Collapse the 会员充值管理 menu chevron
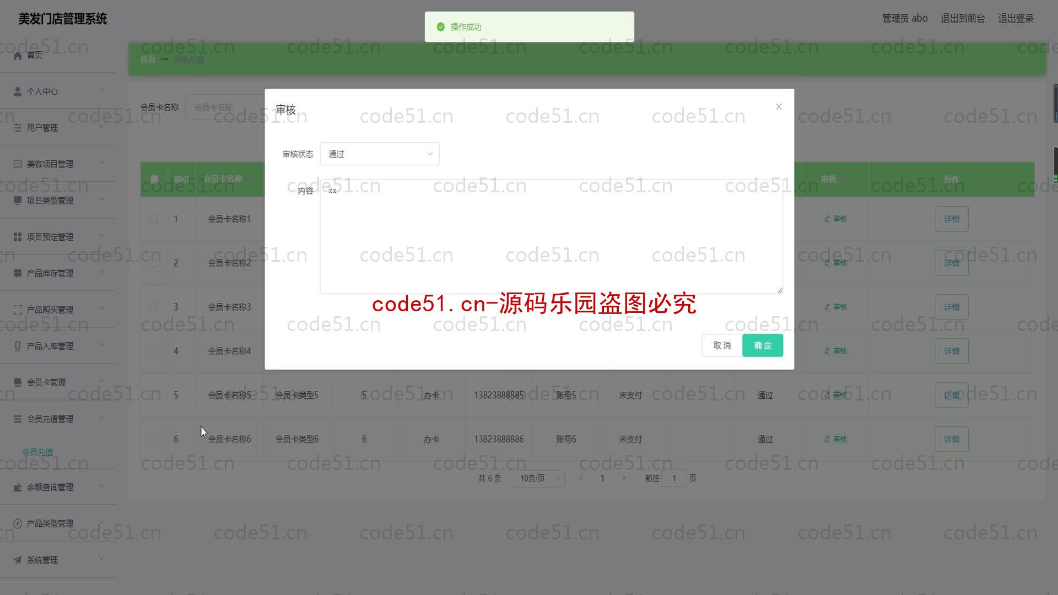 pos(101,418)
